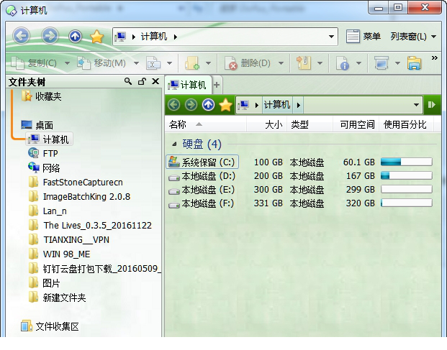The height and width of the screenshot is (350, 447).
Task: Go forward using the main toolbar forward arrow
Action: tap(50, 36)
